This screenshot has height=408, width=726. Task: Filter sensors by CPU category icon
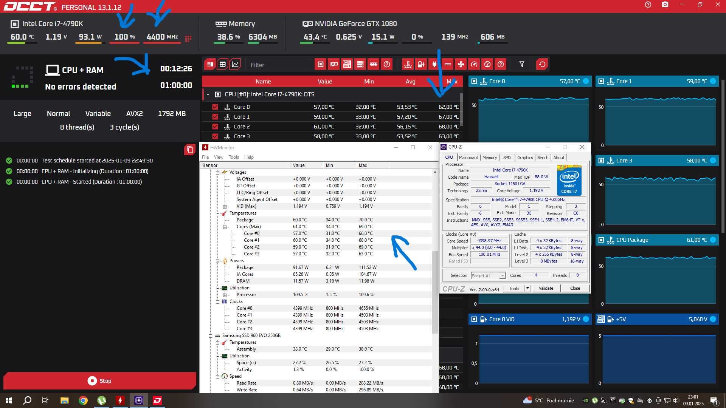(320, 64)
